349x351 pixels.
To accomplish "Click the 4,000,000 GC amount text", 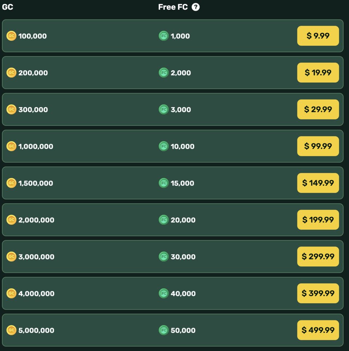I will coord(36,293).
